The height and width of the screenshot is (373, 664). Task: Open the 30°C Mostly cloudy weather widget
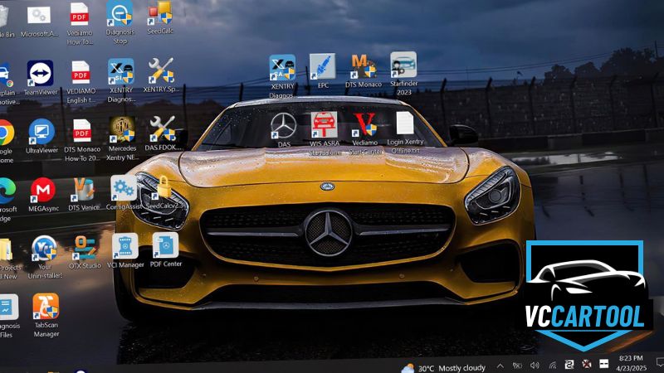[x=444, y=368]
